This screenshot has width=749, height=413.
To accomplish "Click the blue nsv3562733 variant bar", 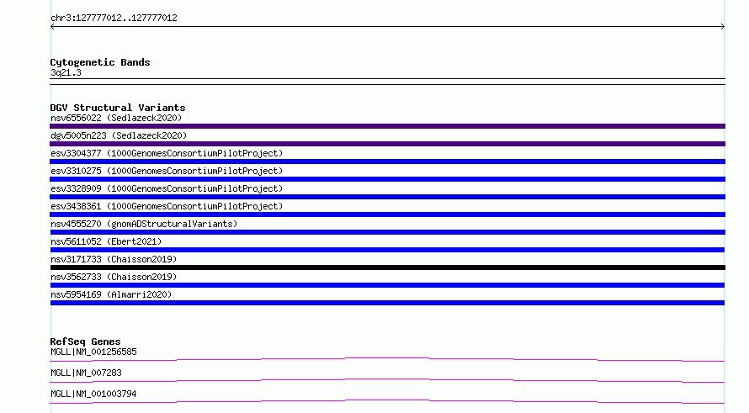I will point(387,285).
